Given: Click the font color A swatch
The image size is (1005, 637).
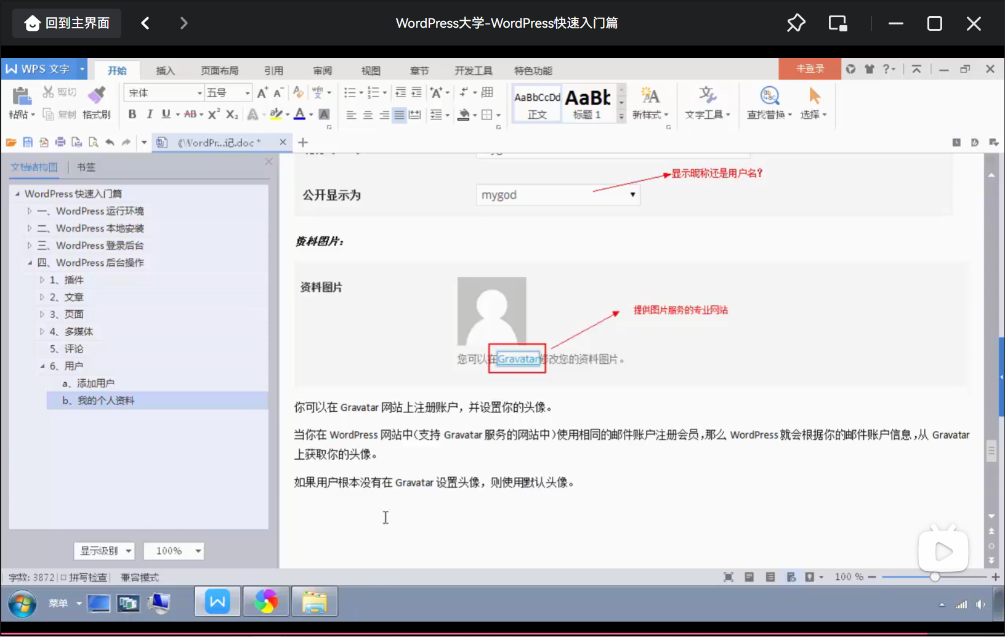Looking at the screenshot, I should (300, 114).
